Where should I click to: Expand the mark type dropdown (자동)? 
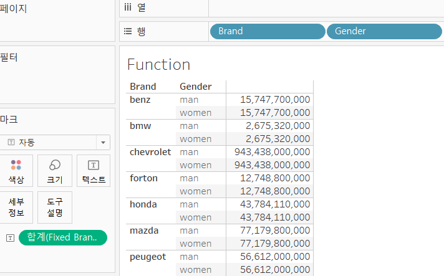point(55,142)
